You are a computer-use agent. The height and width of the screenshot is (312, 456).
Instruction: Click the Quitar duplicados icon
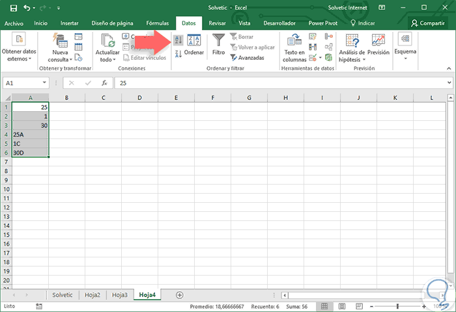tap(313, 47)
